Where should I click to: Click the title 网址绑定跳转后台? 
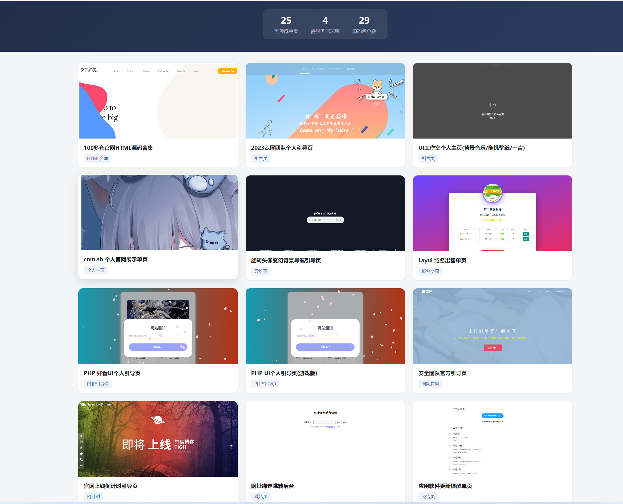point(272,486)
